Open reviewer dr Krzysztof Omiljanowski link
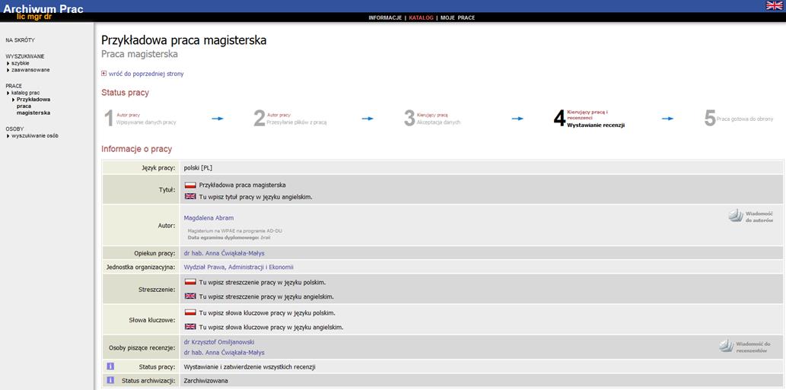Screen dimensions: 786x390 click(x=219, y=342)
